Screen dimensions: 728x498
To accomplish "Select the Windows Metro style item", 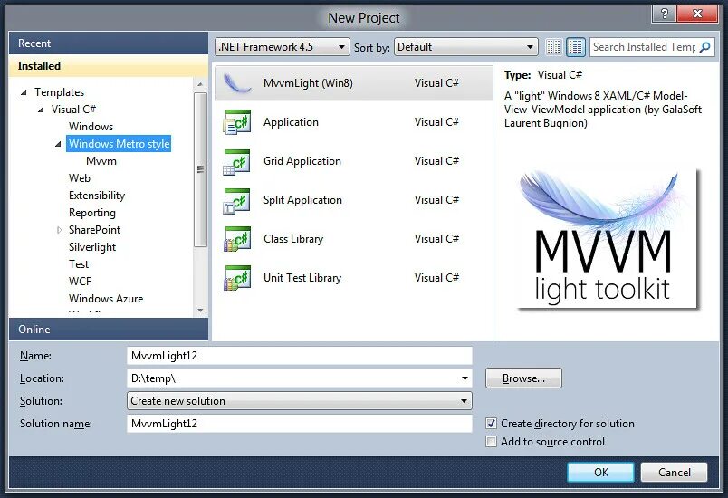I will pos(119,144).
